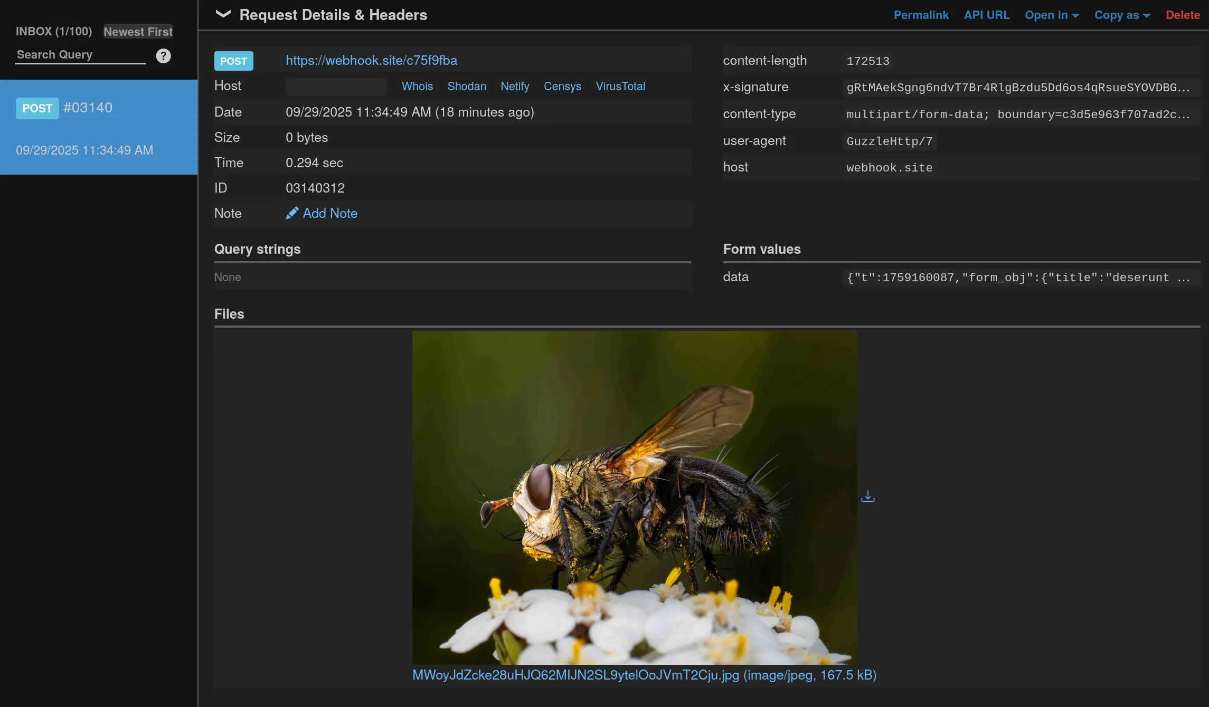Click the Permalink option

pyautogui.click(x=921, y=15)
